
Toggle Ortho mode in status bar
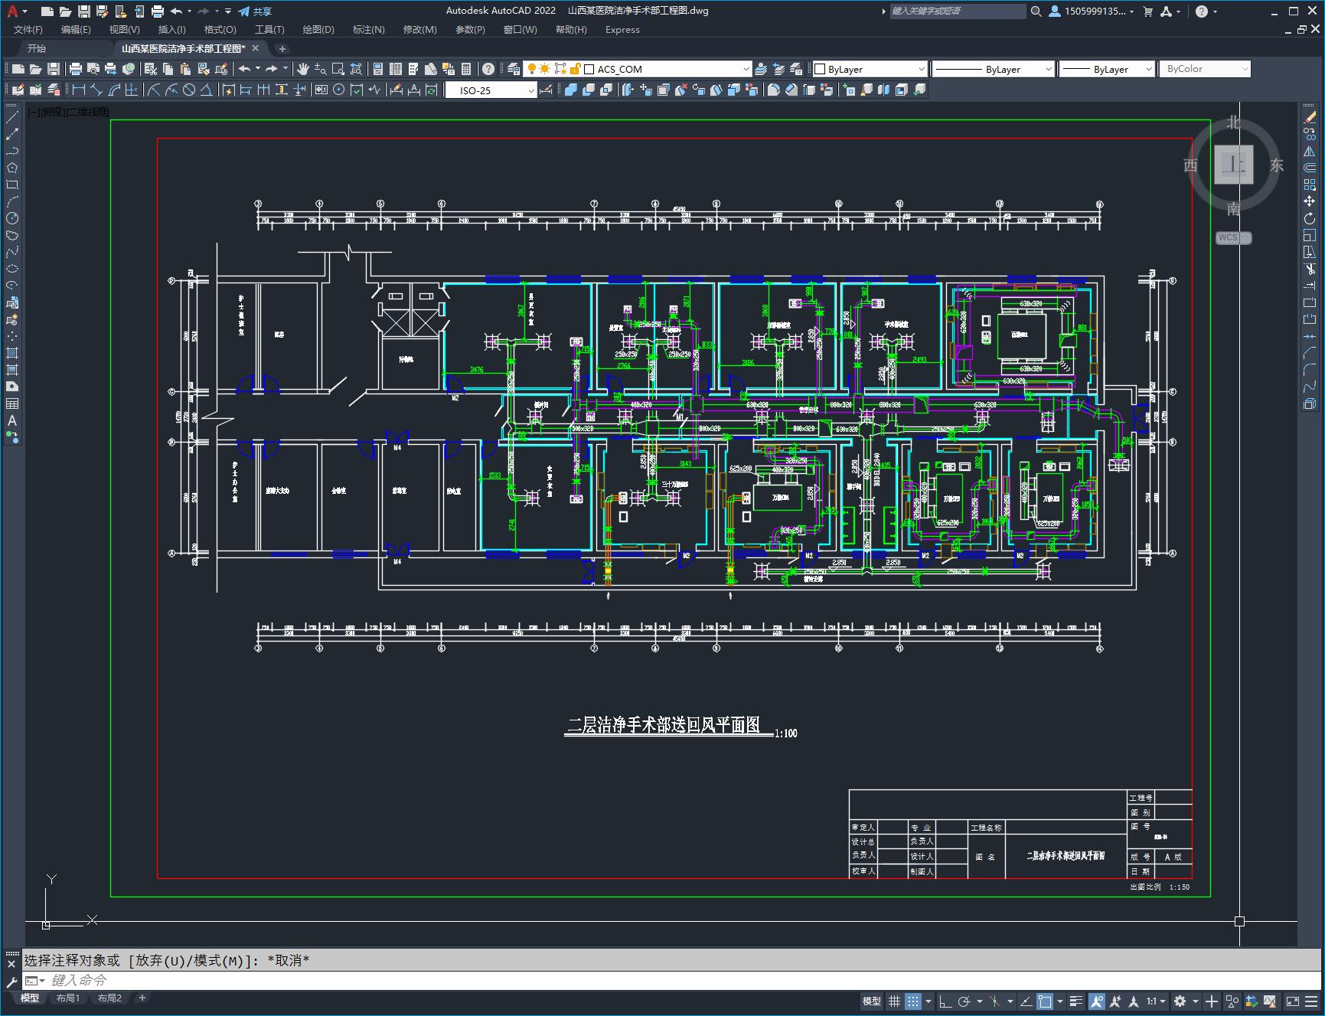point(945,1001)
